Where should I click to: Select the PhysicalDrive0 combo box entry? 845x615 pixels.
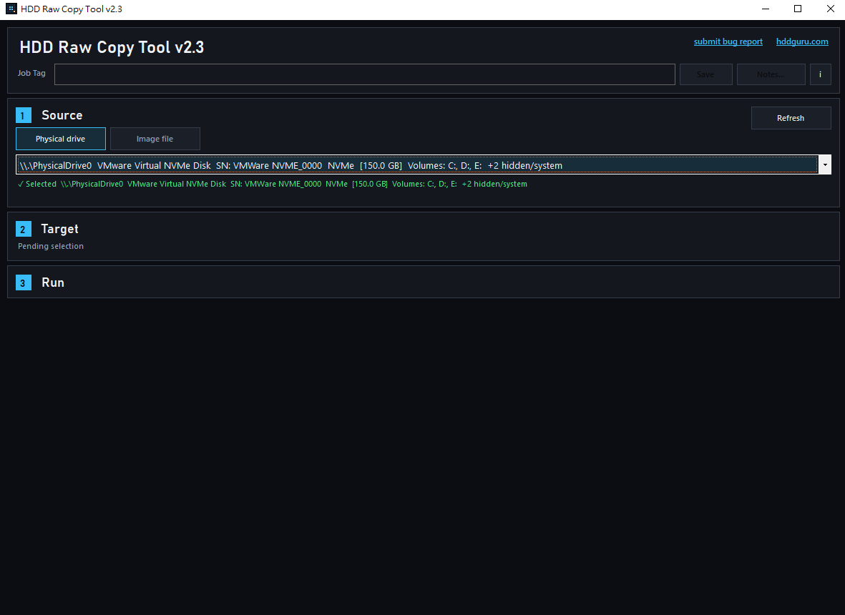point(415,165)
